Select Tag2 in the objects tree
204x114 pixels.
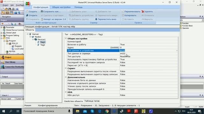(x=42, y=45)
